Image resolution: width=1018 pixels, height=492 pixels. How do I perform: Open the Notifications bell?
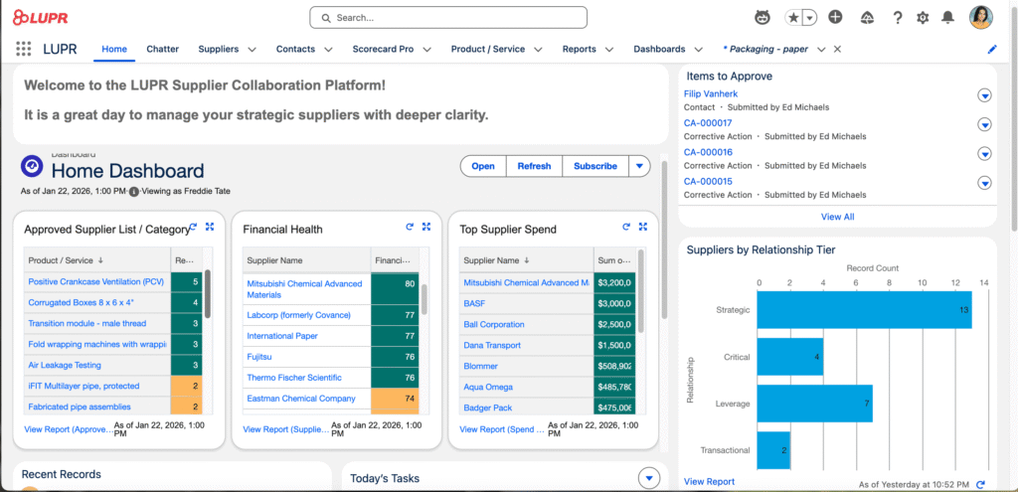point(948,18)
